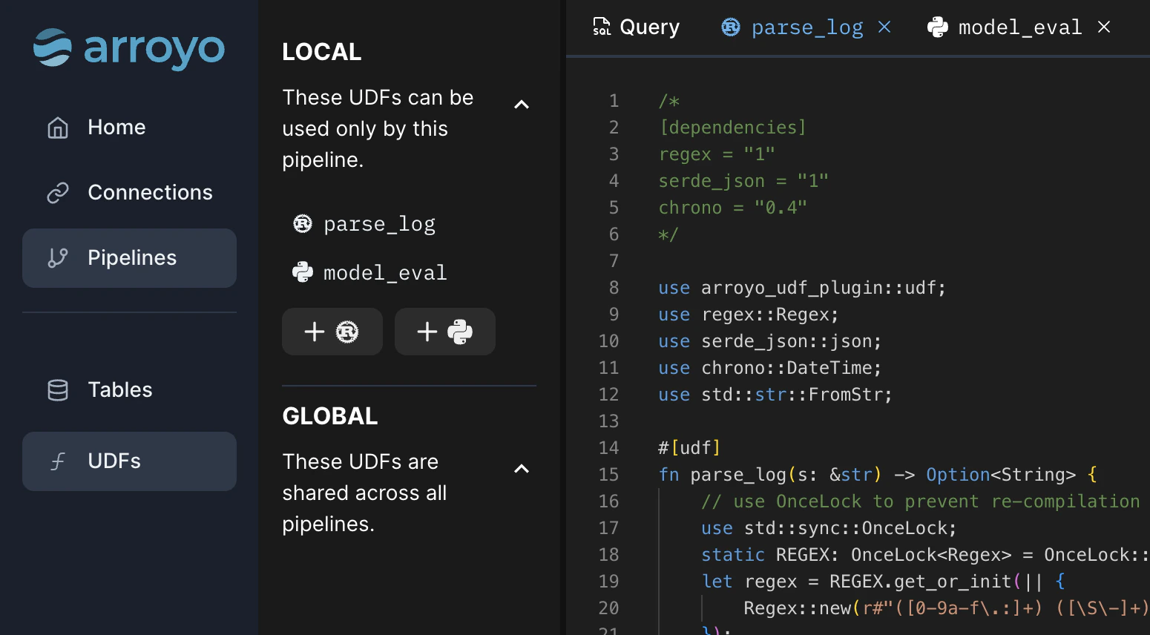This screenshot has height=635, width=1150.
Task: Click the SQL icon on the Query tab
Action: (602, 27)
